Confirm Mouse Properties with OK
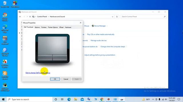 tap(55, 79)
